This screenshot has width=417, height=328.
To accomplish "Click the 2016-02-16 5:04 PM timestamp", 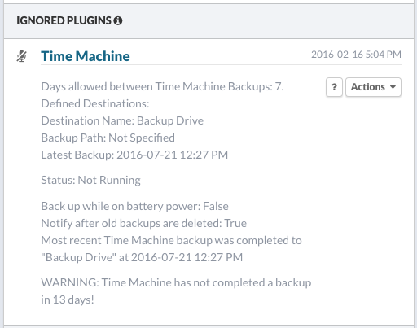I will [x=356, y=55].
